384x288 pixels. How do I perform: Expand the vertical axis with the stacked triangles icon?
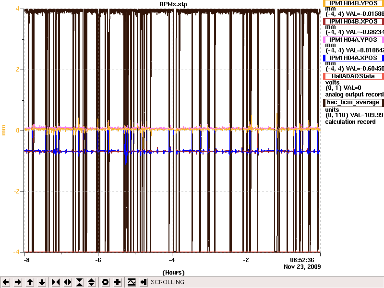click(92, 282)
